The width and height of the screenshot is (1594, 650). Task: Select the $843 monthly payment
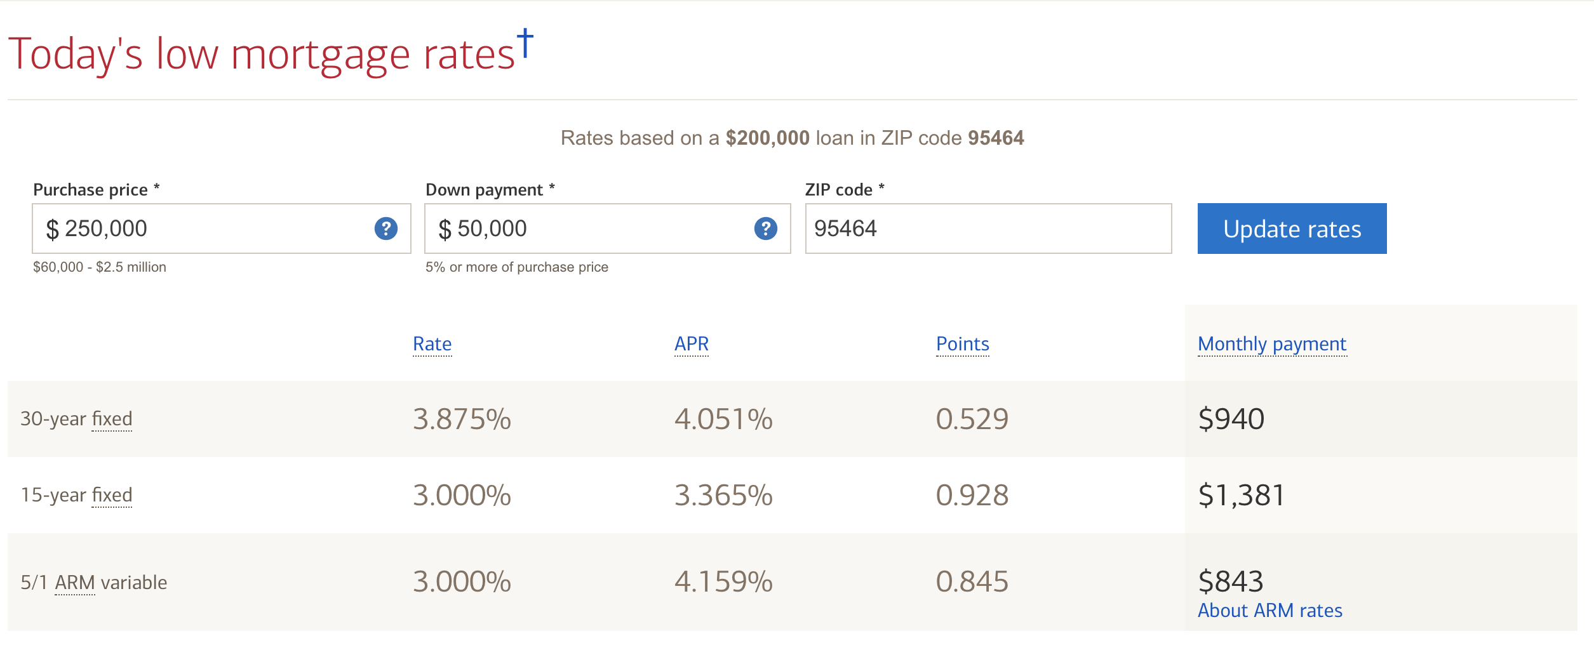(1231, 581)
